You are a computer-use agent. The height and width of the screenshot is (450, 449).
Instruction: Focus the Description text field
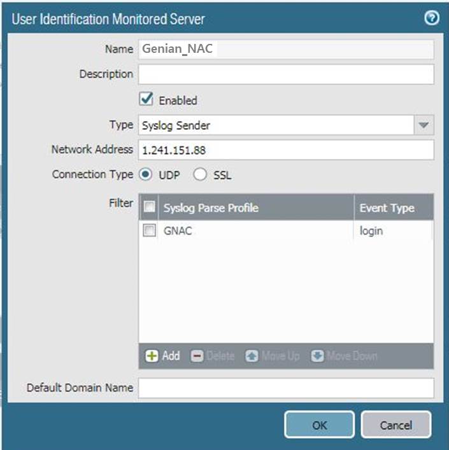coord(286,74)
